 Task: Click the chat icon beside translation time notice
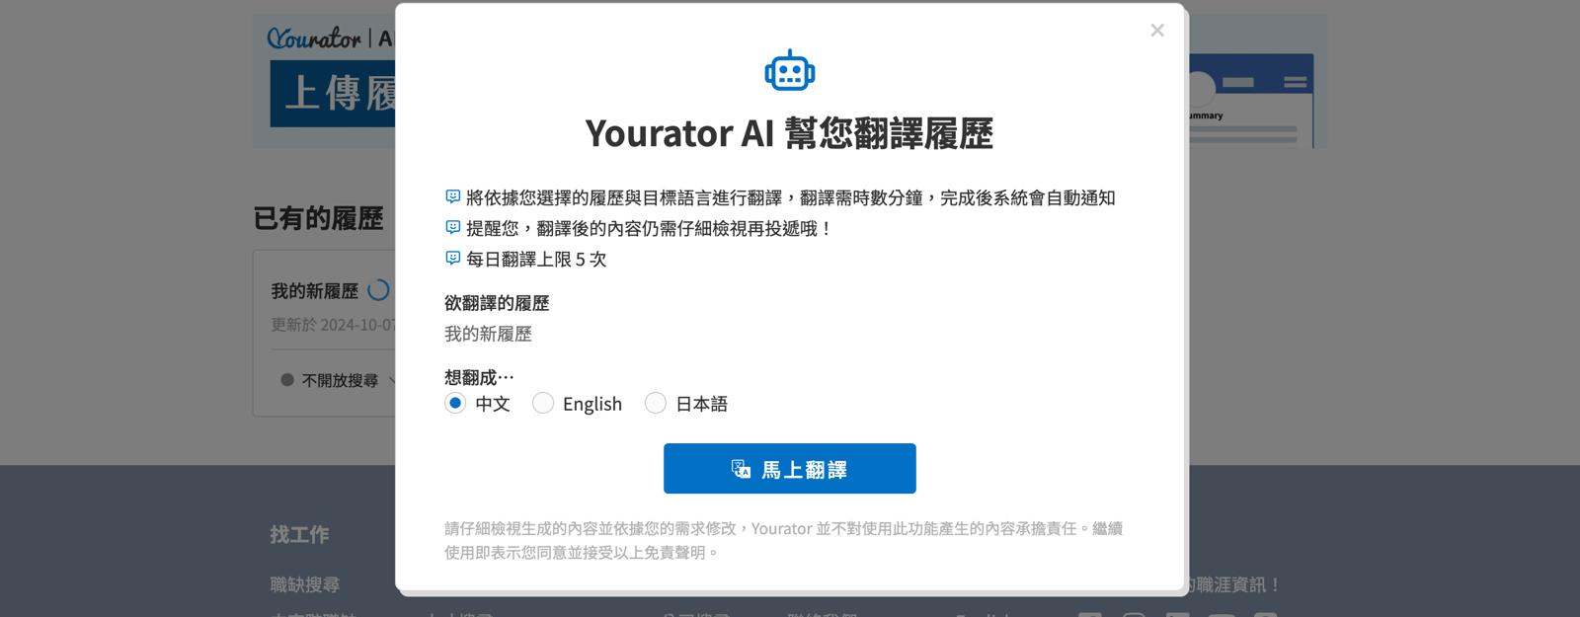[452, 196]
